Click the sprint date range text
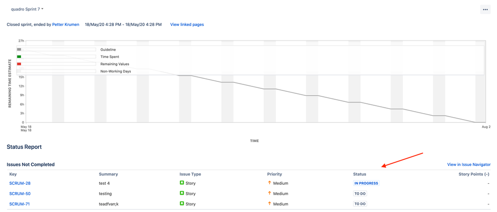The width and height of the screenshot is (497, 212). point(123,24)
